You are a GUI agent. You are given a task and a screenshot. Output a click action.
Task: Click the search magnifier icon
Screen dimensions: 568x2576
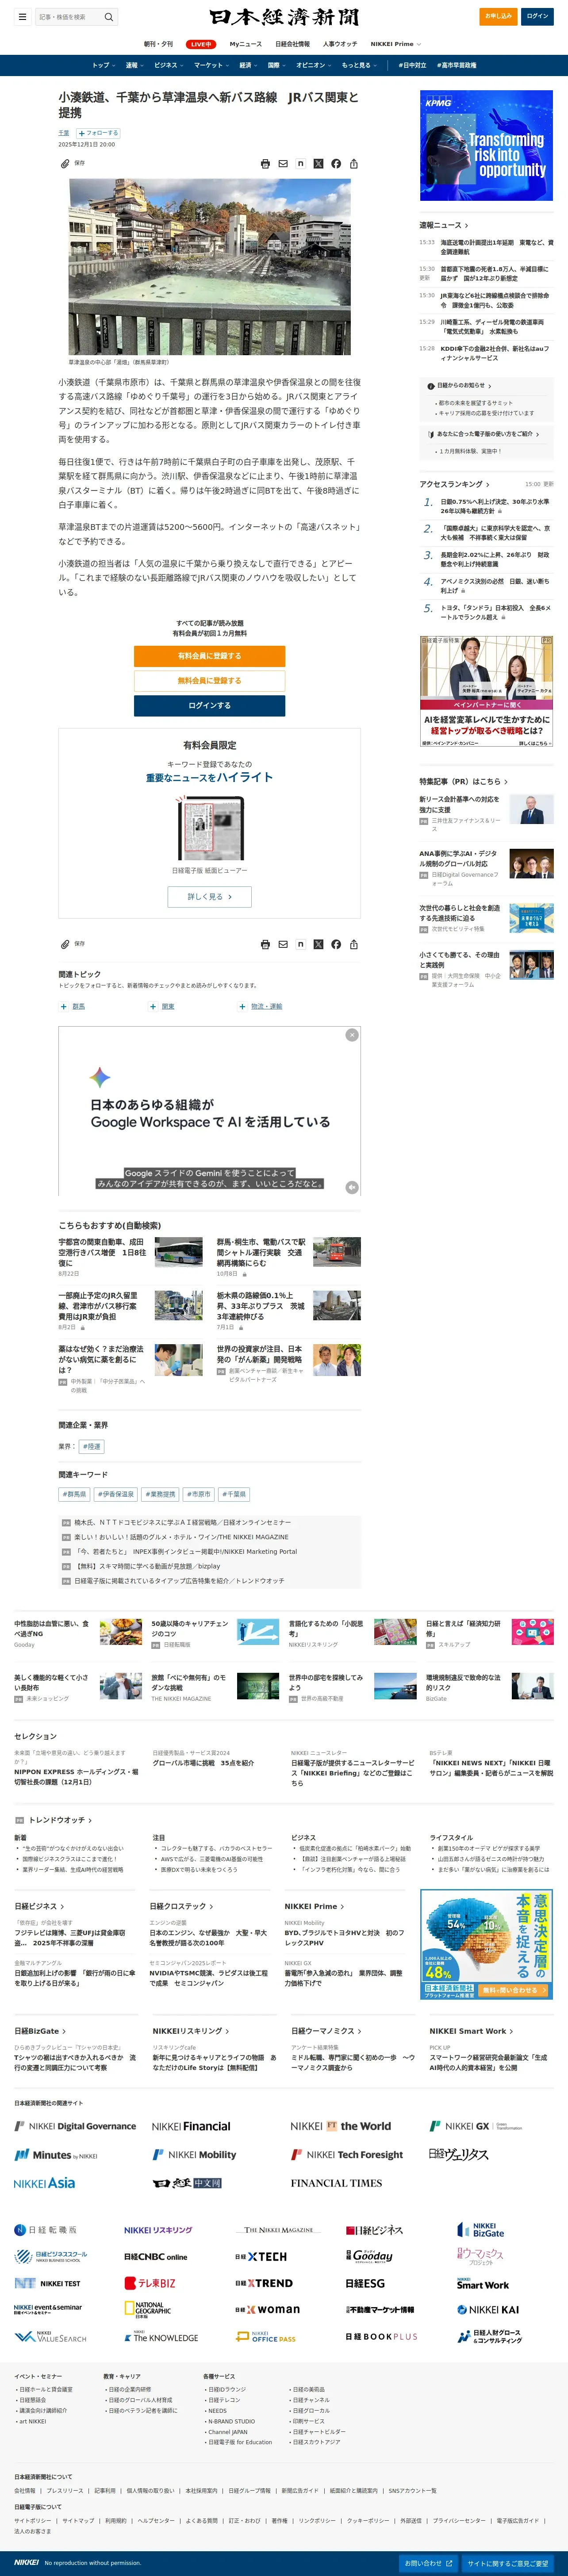(x=109, y=17)
